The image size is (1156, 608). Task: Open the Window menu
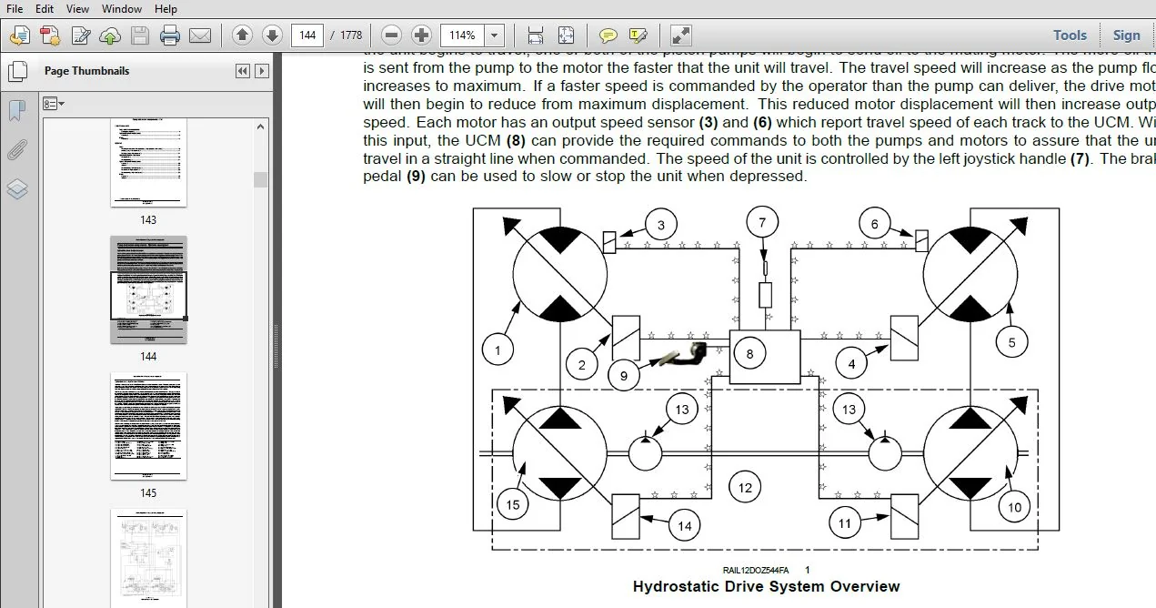121,8
